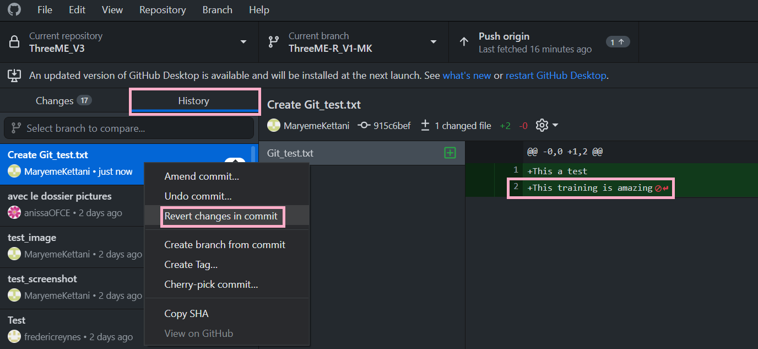Choose Amend commit from context menu
This screenshot has width=758, height=349.
click(x=226, y=176)
